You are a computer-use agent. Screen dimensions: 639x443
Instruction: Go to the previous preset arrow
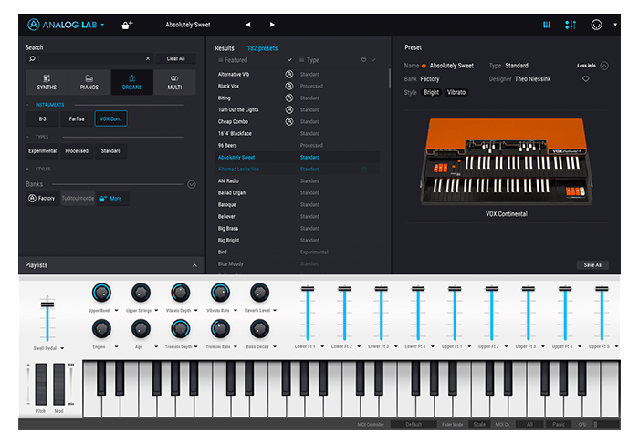(247, 25)
